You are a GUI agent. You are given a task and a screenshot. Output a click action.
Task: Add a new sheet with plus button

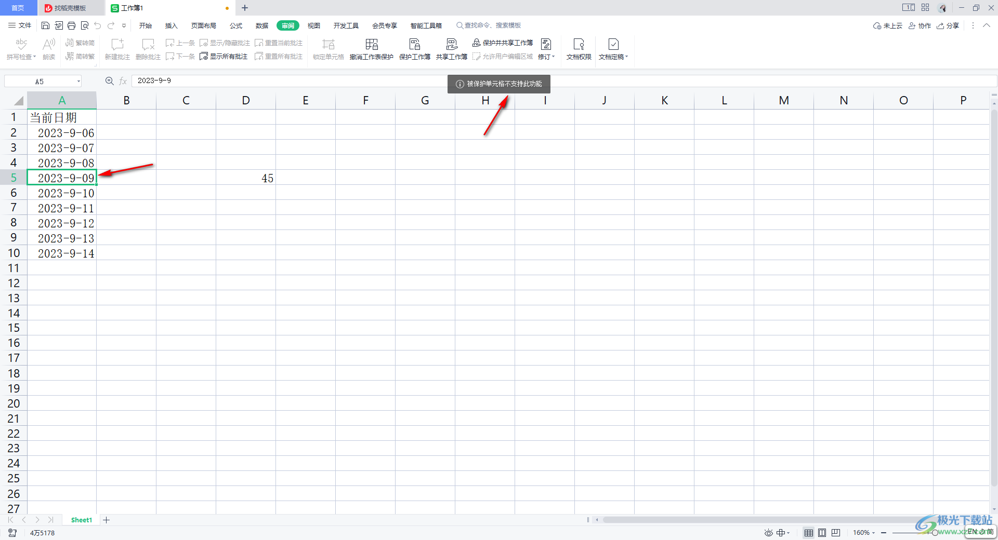click(107, 520)
